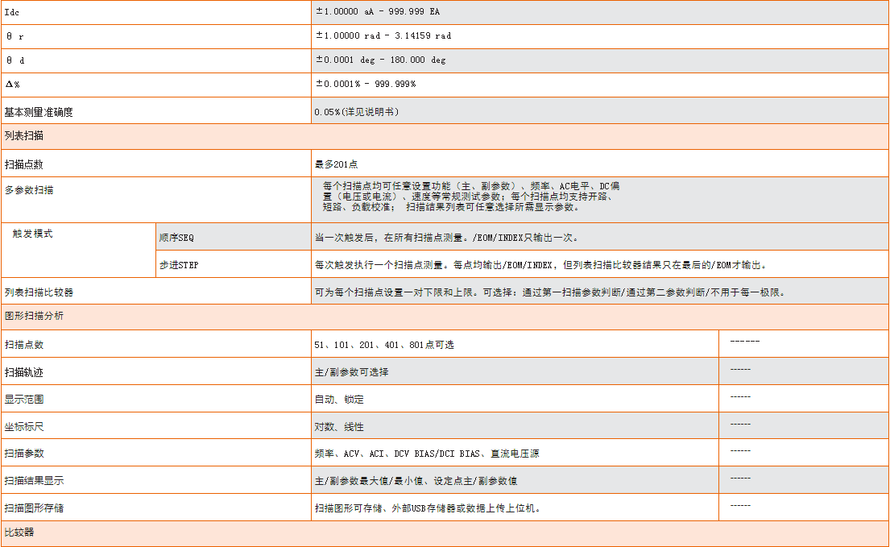Screen dimensions: 890x547
Task: Click the 图形扫描分析 section header
Action: 34,317
